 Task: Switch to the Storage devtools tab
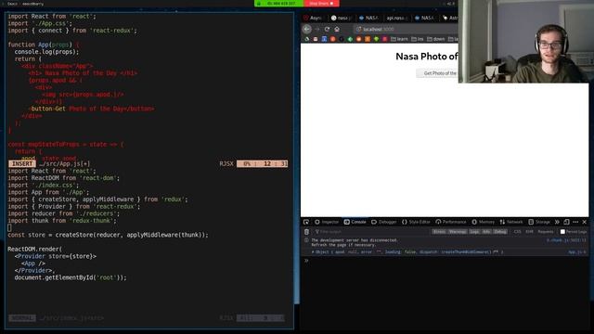[x=539, y=222]
